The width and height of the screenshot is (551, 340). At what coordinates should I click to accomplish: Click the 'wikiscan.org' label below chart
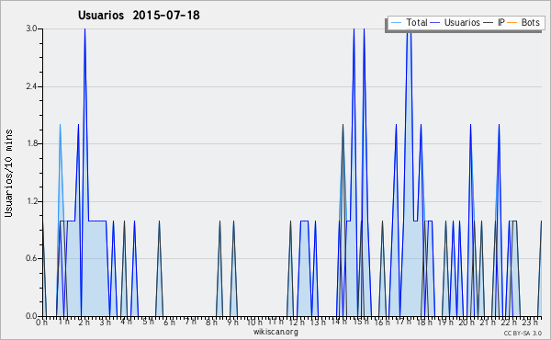pyautogui.click(x=275, y=332)
